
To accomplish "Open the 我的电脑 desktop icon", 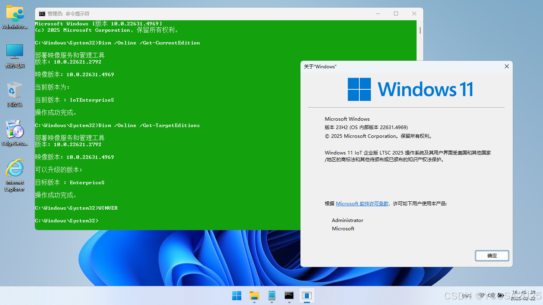I will coord(15,56).
